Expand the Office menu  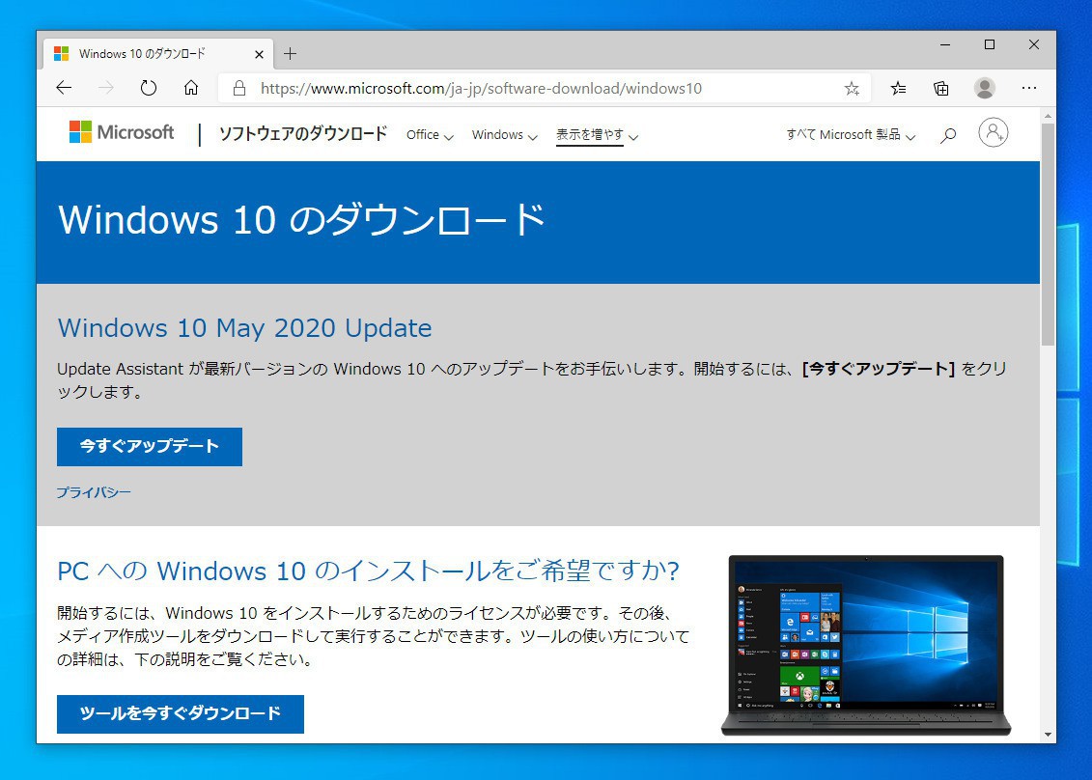coord(430,135)
